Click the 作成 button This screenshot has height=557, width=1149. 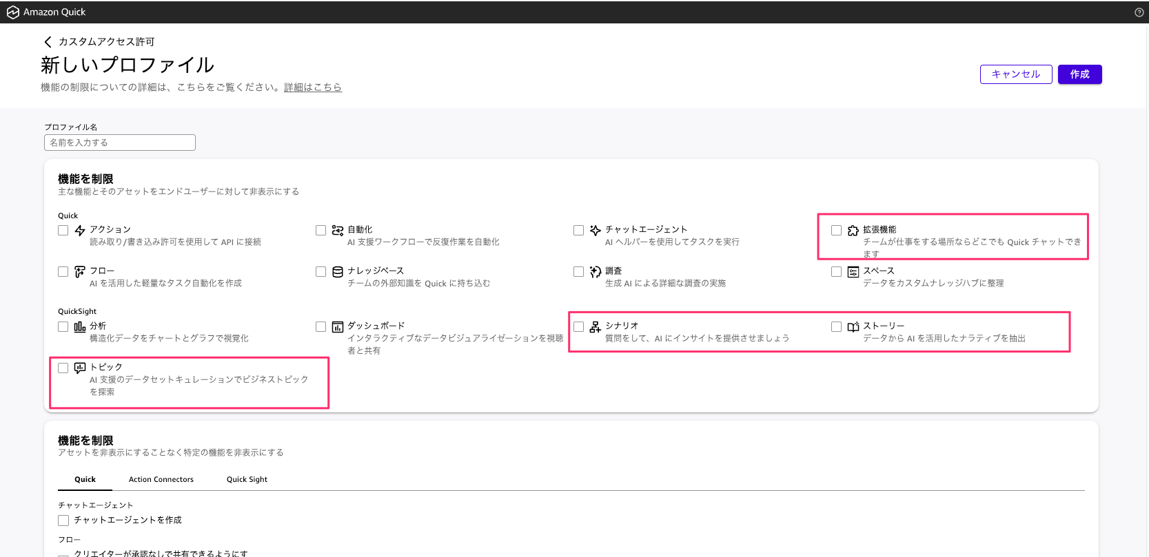point(1080,74)
